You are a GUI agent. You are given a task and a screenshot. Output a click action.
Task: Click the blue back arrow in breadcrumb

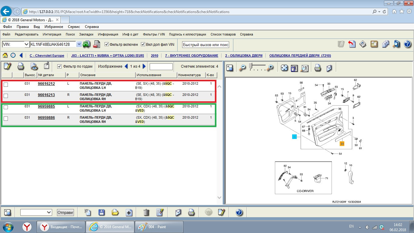21,56
